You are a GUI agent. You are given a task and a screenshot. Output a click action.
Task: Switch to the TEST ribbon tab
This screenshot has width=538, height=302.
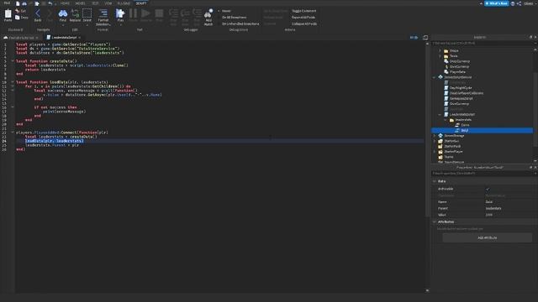coord(95,3)
